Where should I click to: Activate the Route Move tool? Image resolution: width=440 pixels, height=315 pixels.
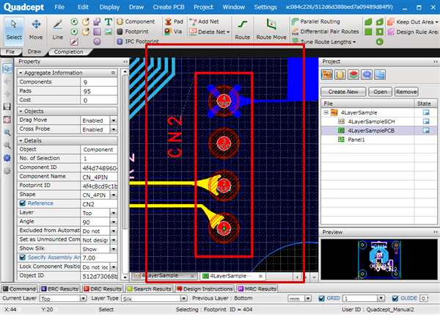[271, 30]
